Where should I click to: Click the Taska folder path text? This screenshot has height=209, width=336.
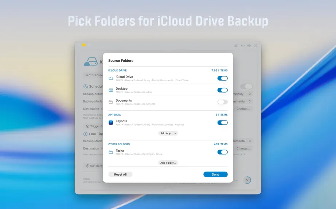139,154
